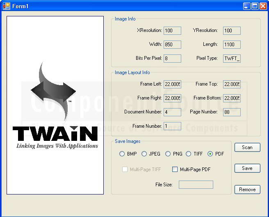Click the Form1 application icon in title bar

click(6, 6)
